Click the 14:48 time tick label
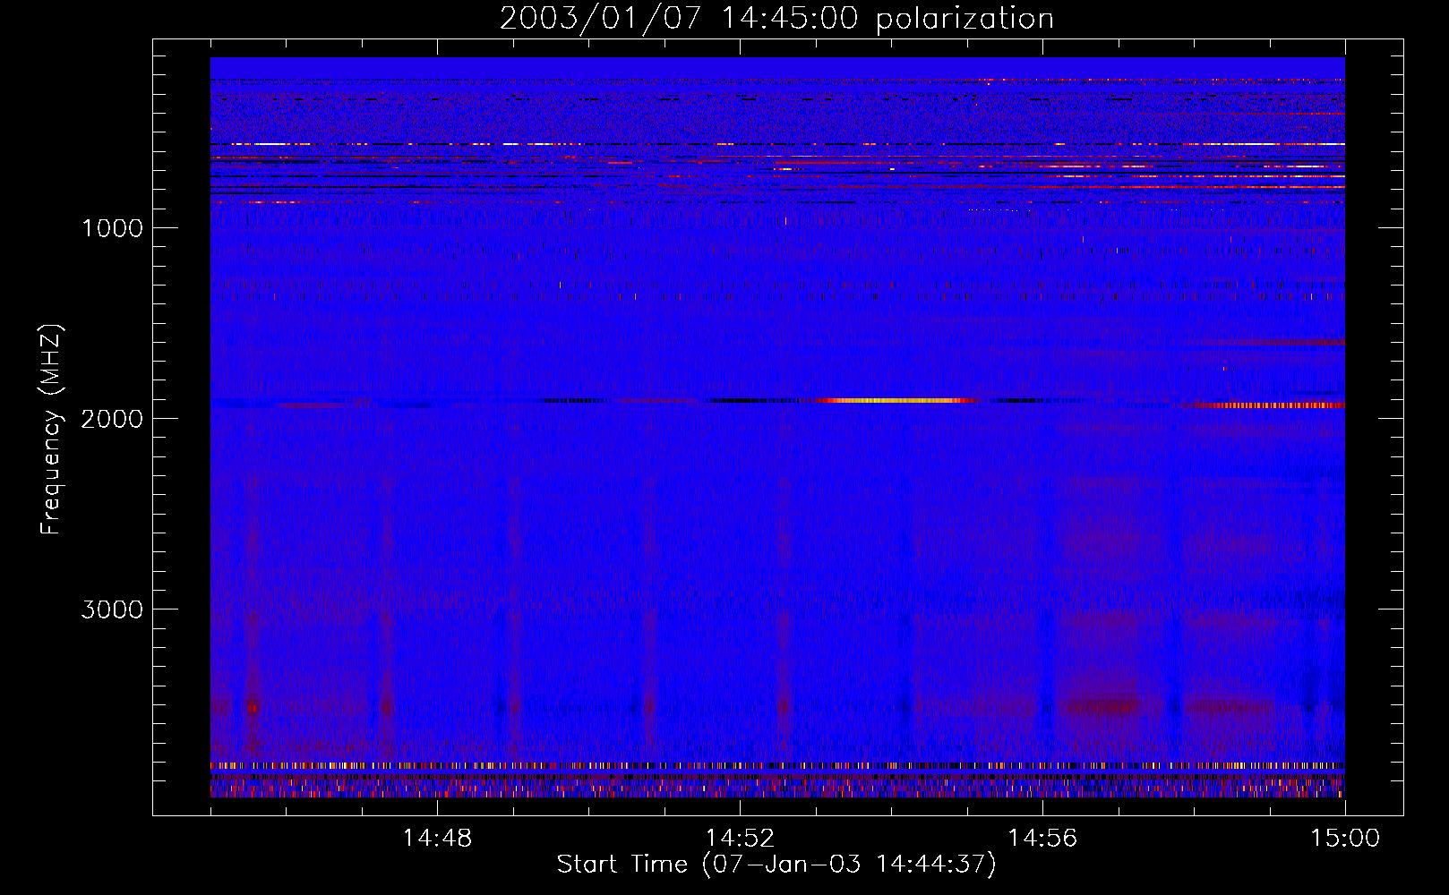Image resolution: width=1449 pixels, height=895 pixels. pyautogui.click(x=437, y=839)
